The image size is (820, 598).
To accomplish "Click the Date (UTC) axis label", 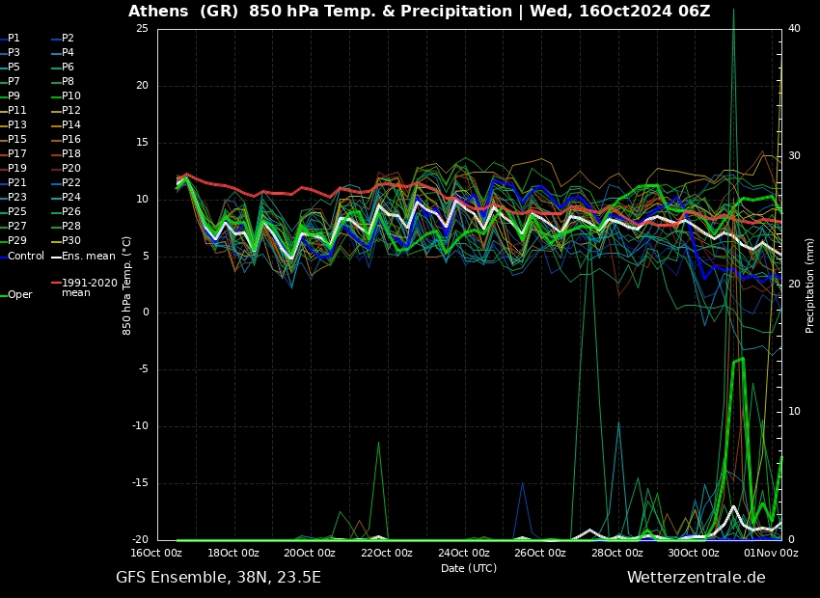I will [x=468, y=568].
